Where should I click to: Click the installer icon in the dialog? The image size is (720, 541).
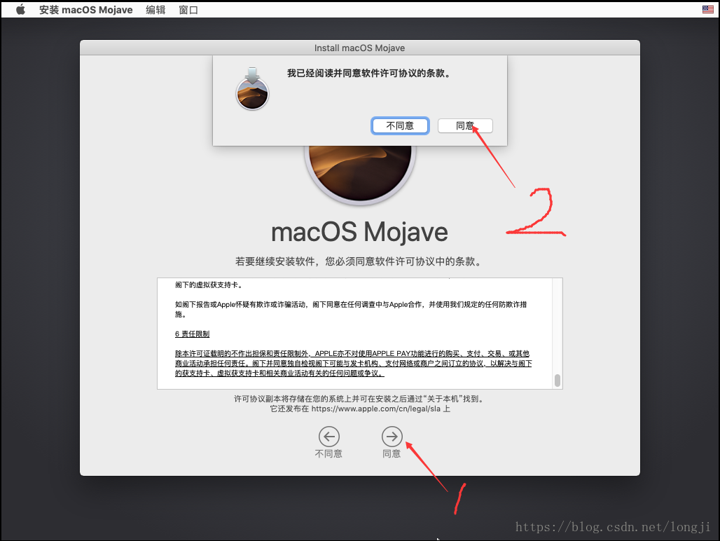(252, 89)
